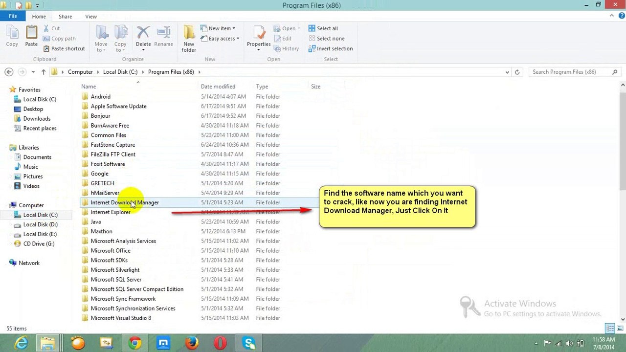Switch to Details view in status bar
The height and width of the screenshot is (352, 626).
tap(610, 328)
